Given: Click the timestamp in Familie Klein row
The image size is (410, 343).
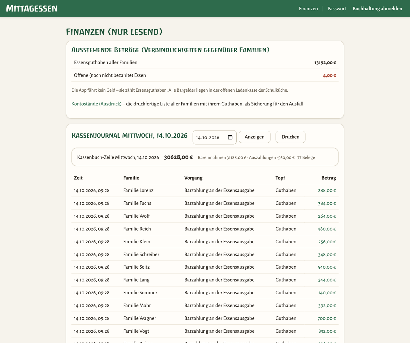Looking at the screenshot, I should 92,242.
